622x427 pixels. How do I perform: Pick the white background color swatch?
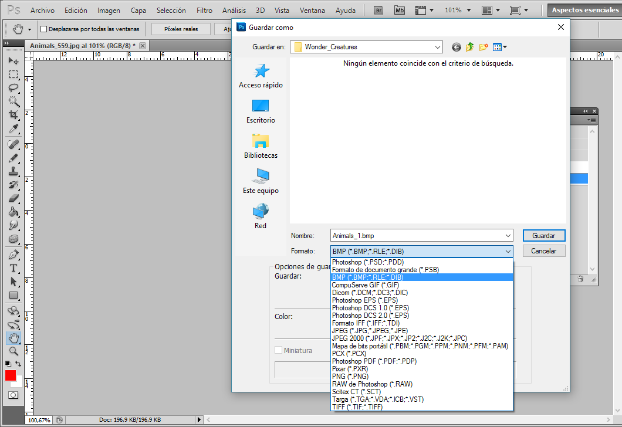click(18, 383)
